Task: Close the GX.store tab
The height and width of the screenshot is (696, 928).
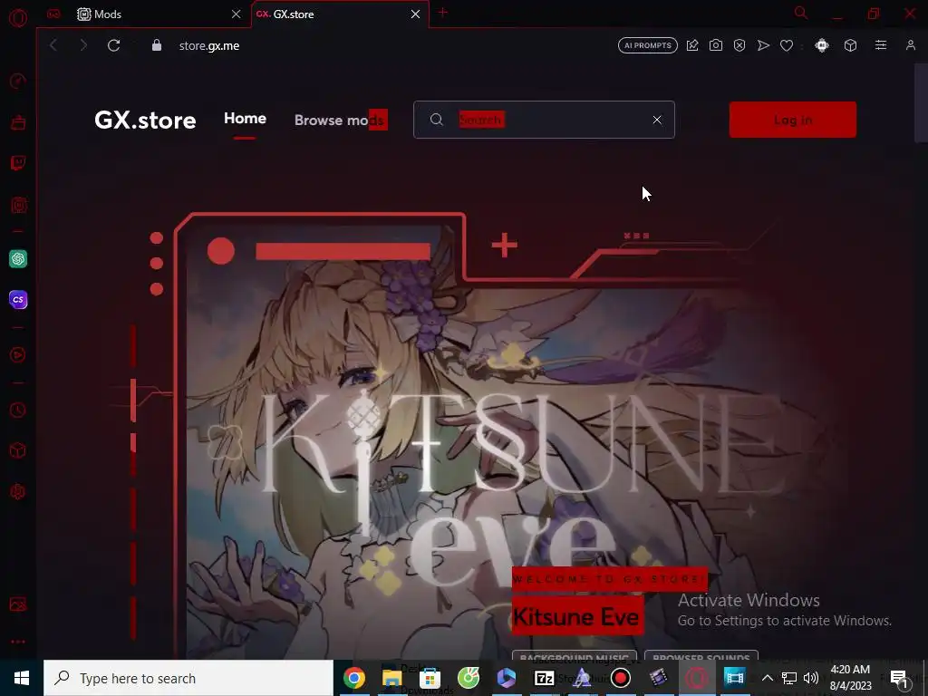Action: 415,14
